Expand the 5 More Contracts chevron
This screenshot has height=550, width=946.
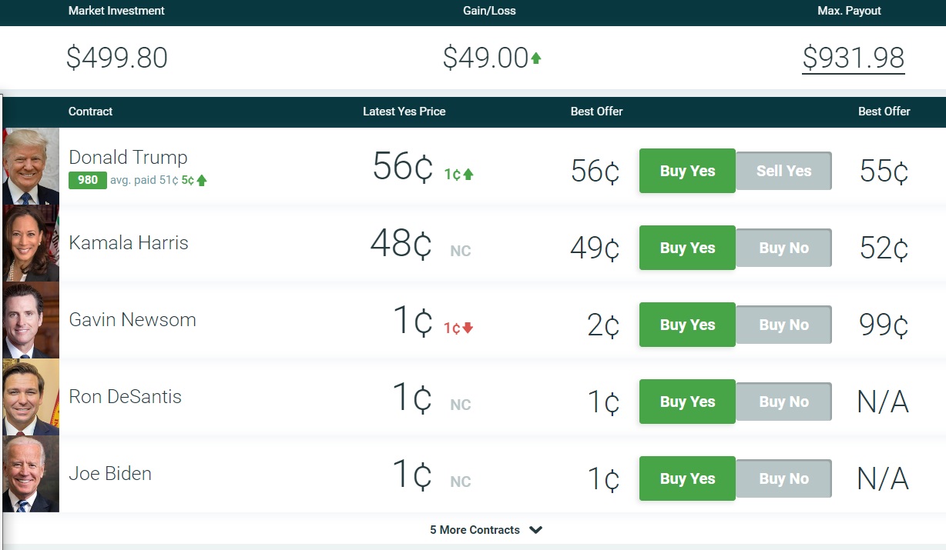tap(536, 530)
